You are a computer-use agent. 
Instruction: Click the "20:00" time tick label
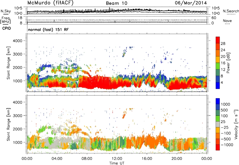point(177,159)
